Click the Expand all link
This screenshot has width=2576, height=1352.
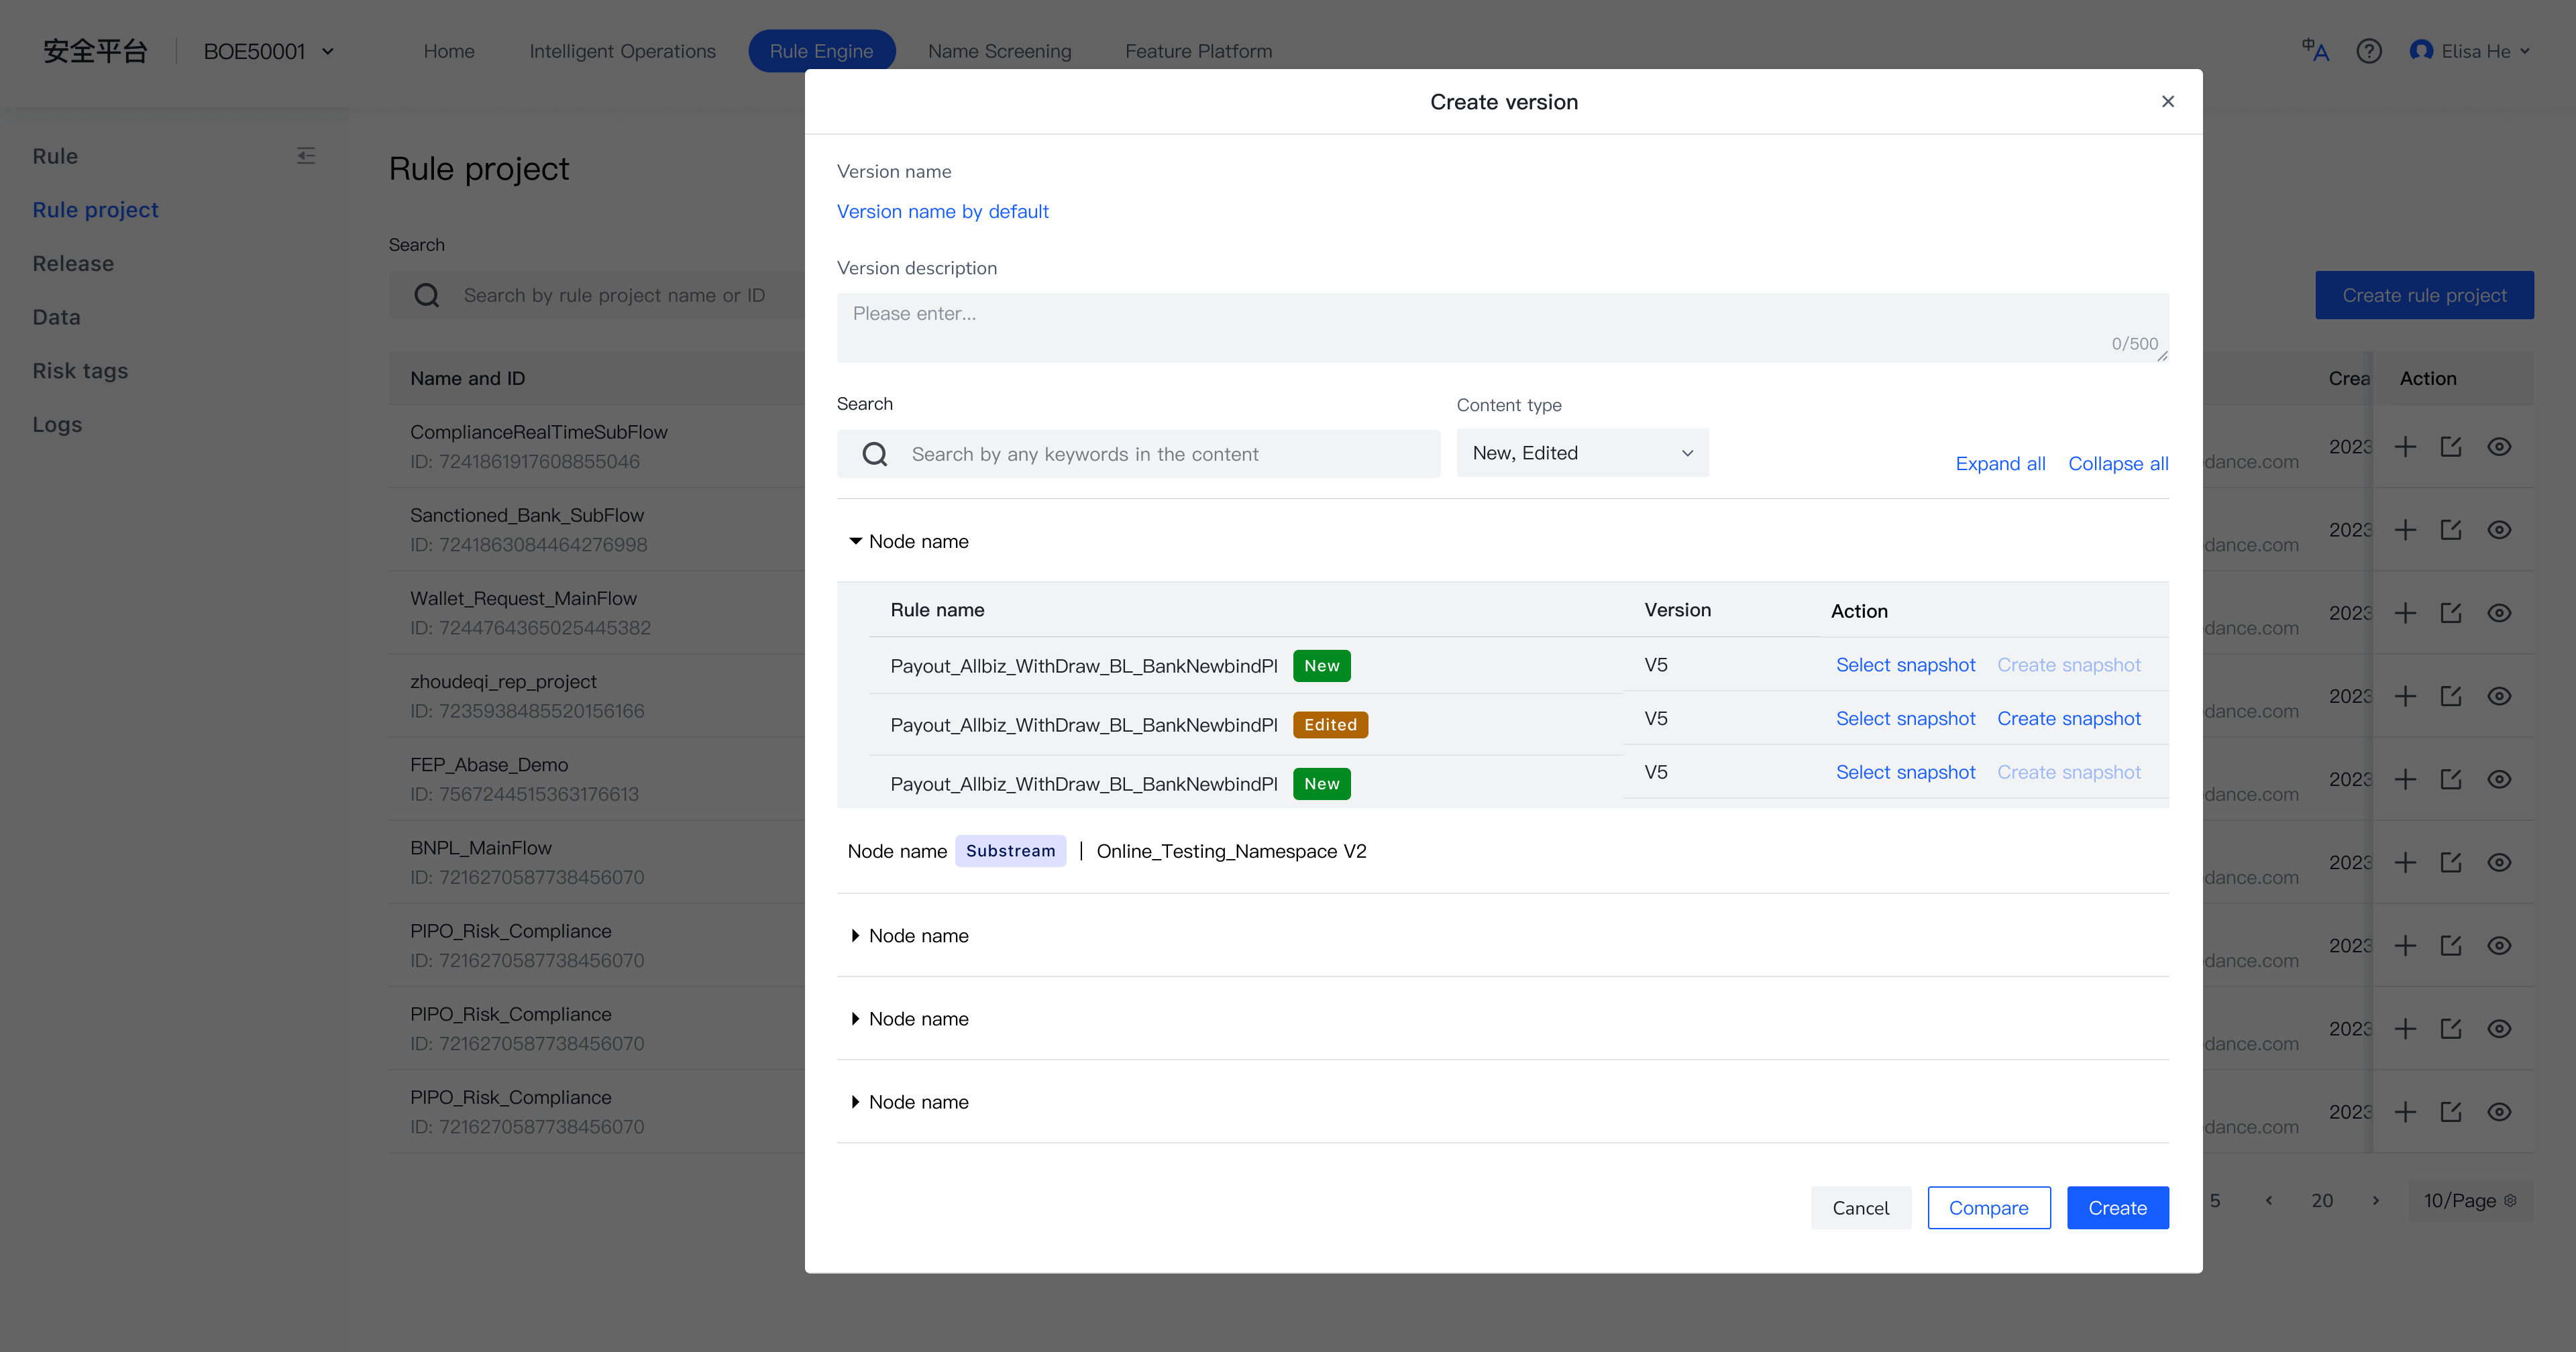point(2000,464)
